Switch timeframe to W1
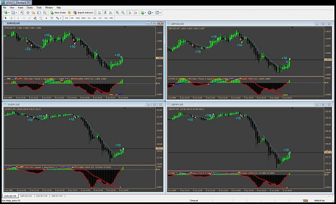The height and width of the screenshot is (204, 336). [106, 18]
